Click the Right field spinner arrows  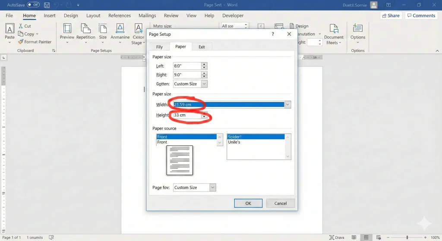click(x=204, y=75)
